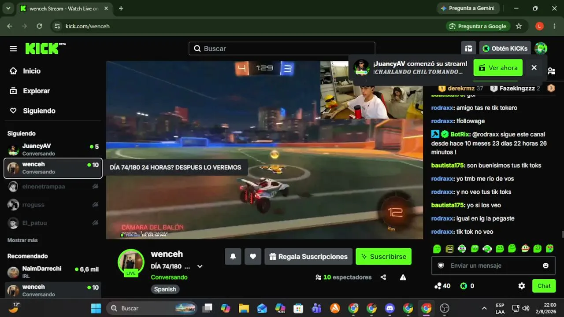Open NaimDarrechi in Recomendado list
Viewport: 564px width, 317px height.
tap(53, 272)
